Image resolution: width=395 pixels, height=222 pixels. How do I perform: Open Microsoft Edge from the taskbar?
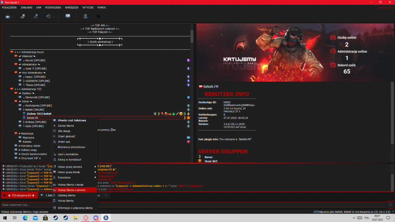click(25, 218)
